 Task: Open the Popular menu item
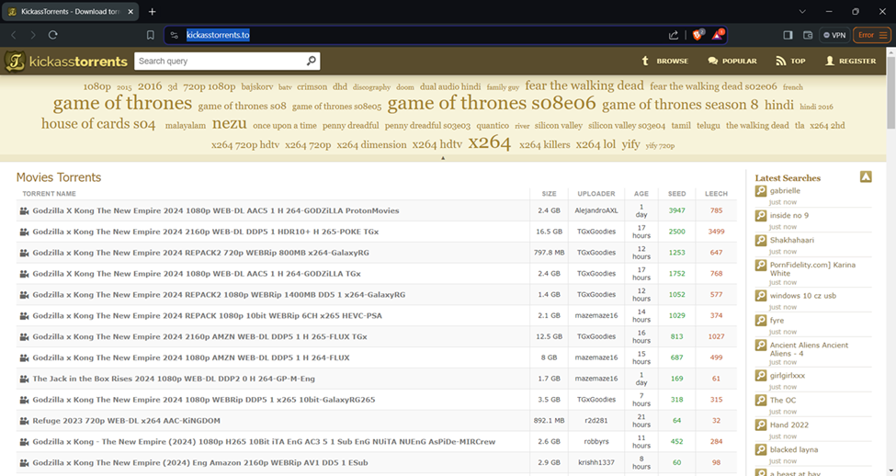[732, 62]
